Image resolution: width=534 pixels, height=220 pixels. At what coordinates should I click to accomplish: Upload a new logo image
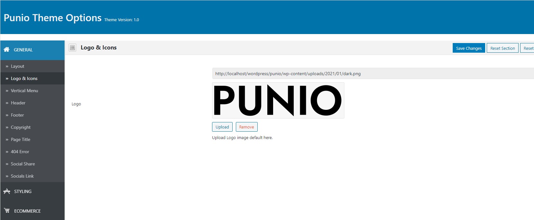coord(222,127)
